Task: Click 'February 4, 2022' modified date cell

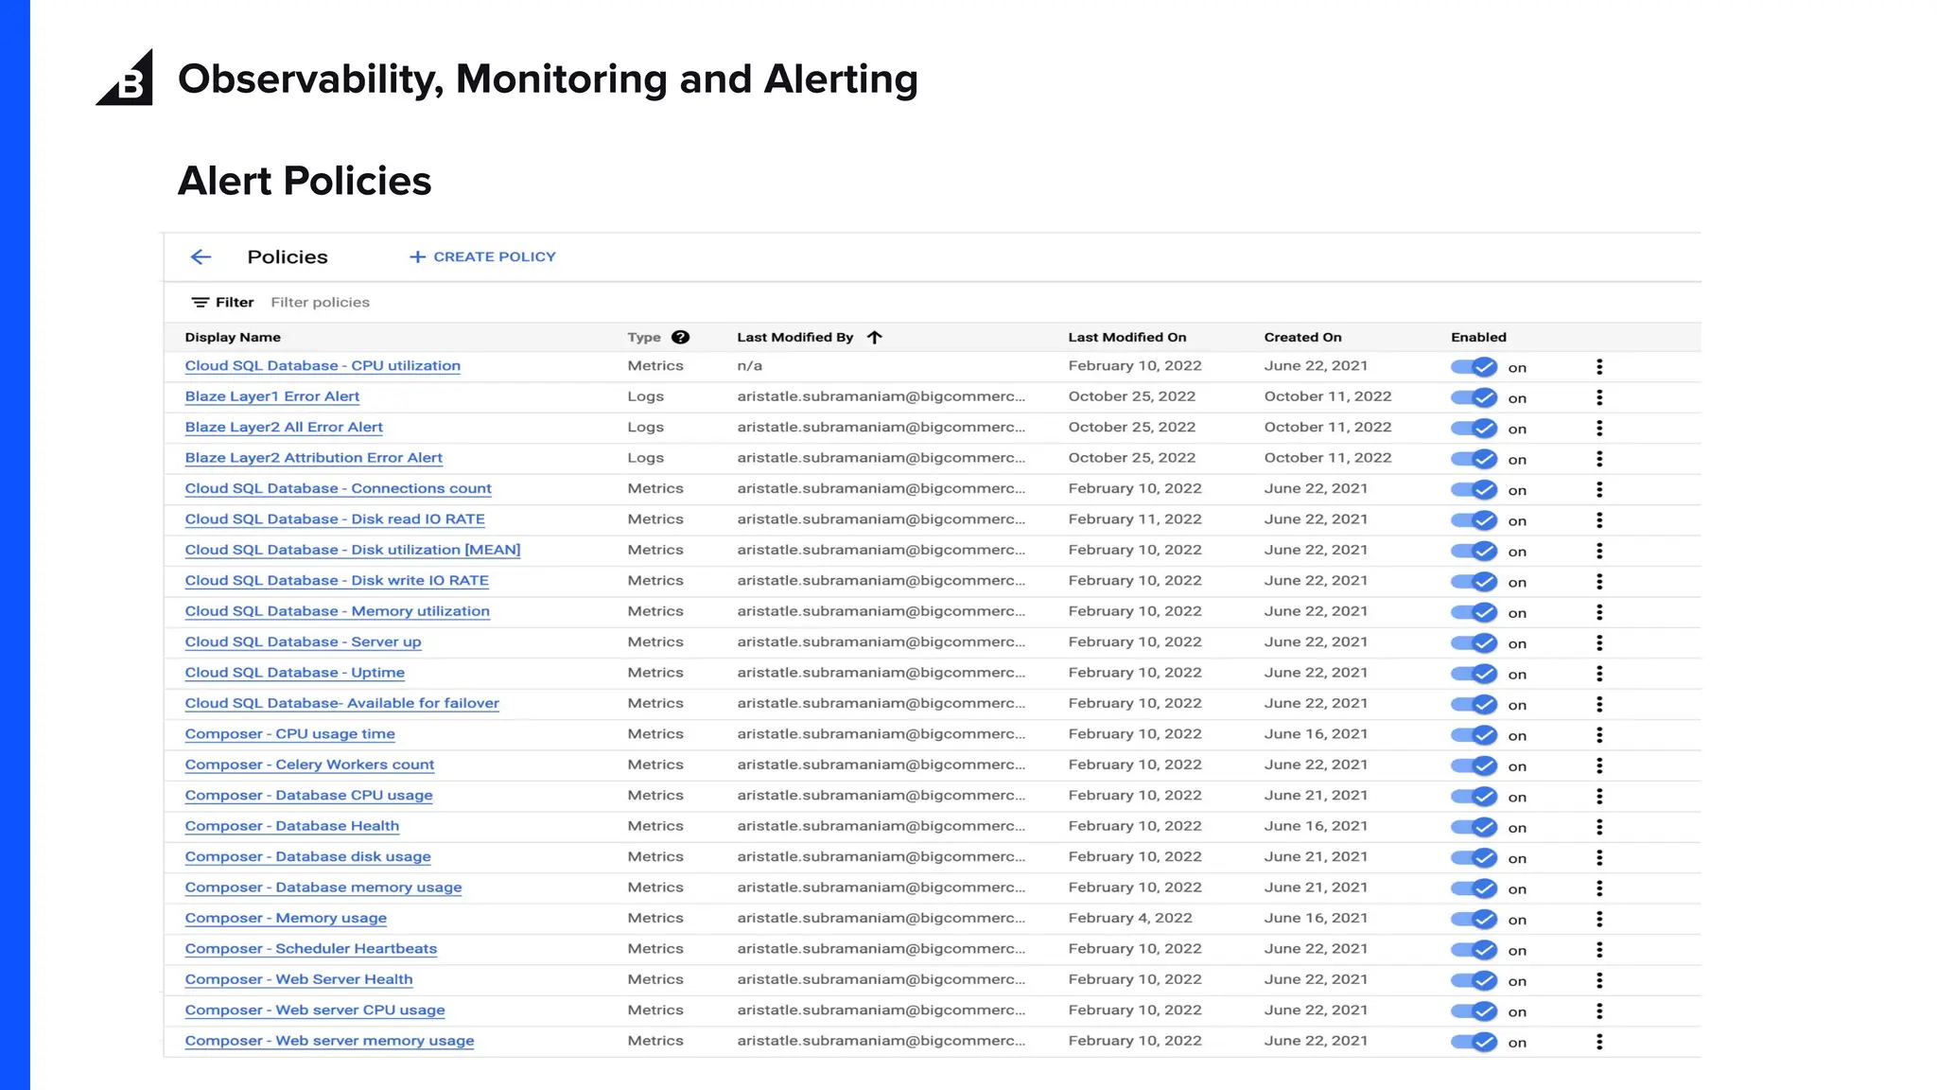Action: pyautogui.click(x=1130, y=918)
